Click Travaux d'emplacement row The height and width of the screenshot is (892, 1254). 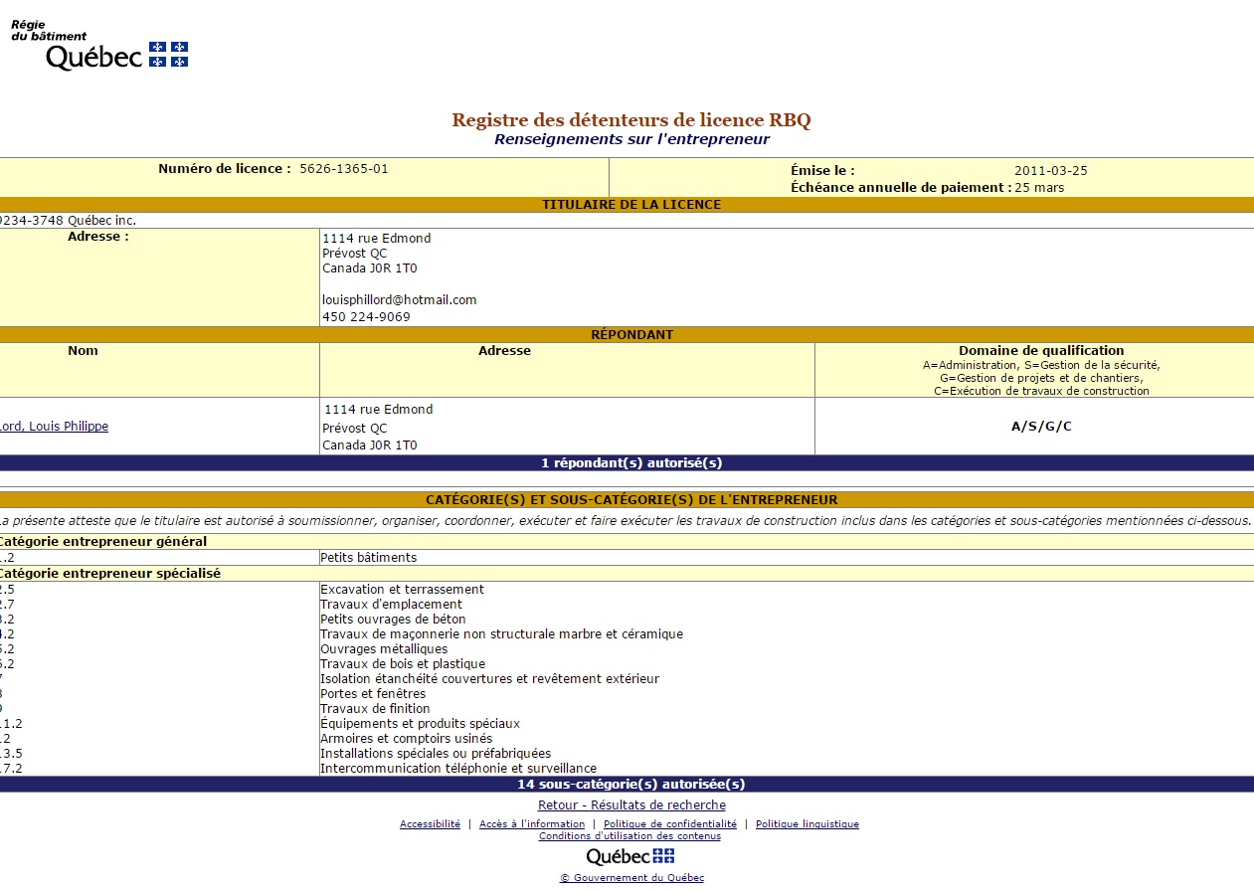627,605
